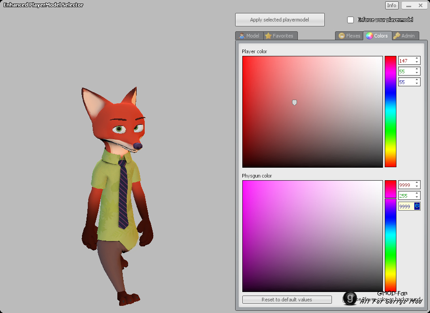Select the Colors tab
The image size is (430, 313).
(377, 36)
